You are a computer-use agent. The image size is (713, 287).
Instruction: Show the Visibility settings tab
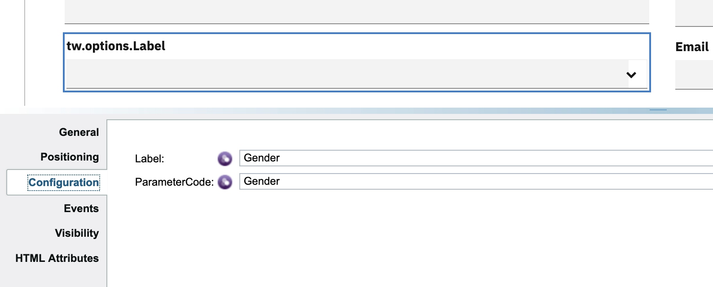pos(77,233)
